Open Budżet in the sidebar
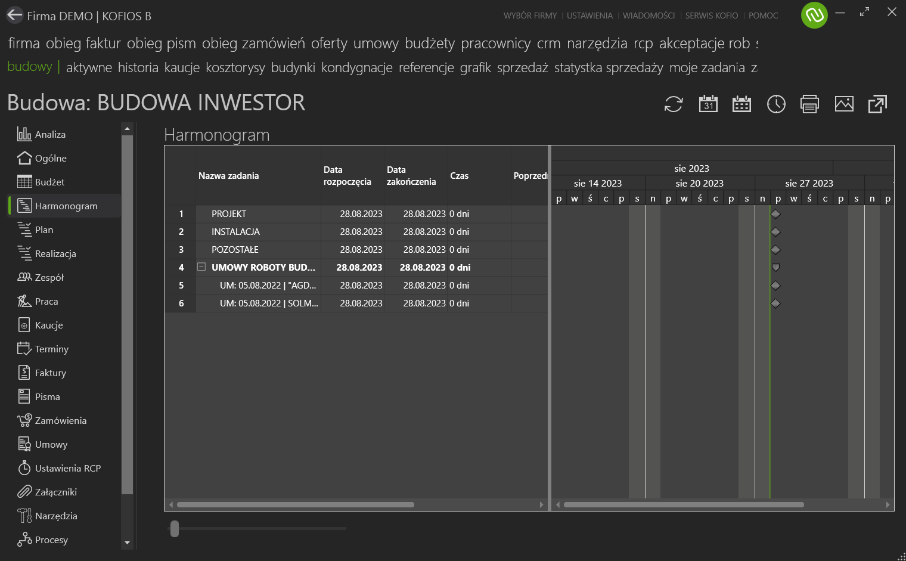 [x=64, y=182]
